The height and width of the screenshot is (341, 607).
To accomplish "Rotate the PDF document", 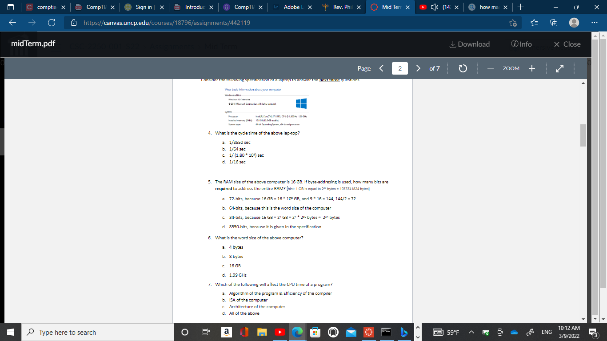I will 462,68.
